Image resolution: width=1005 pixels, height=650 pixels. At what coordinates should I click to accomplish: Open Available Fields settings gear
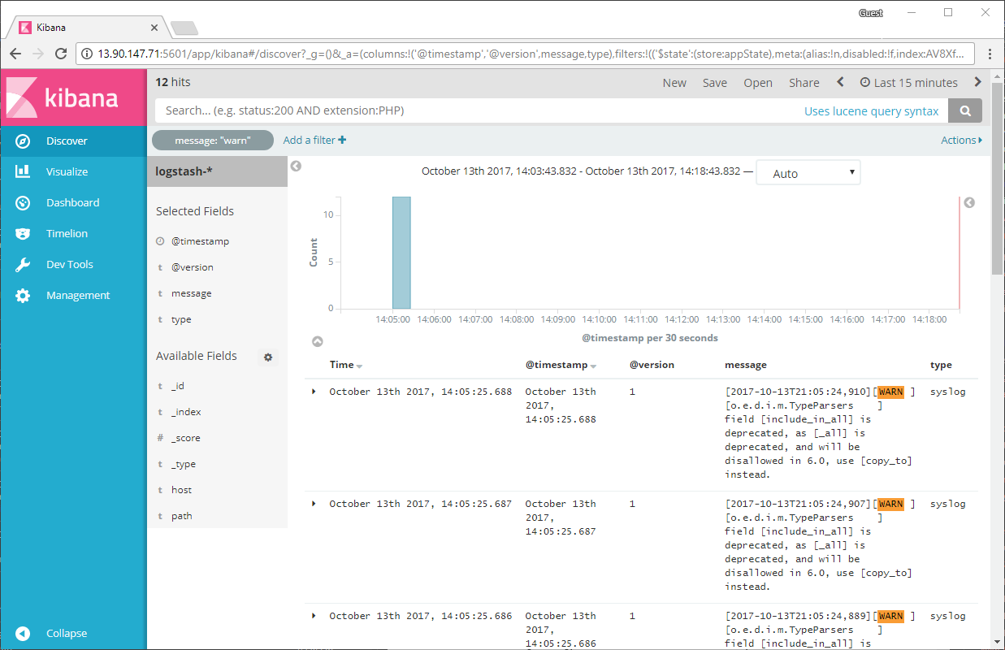tap(268, 357)
